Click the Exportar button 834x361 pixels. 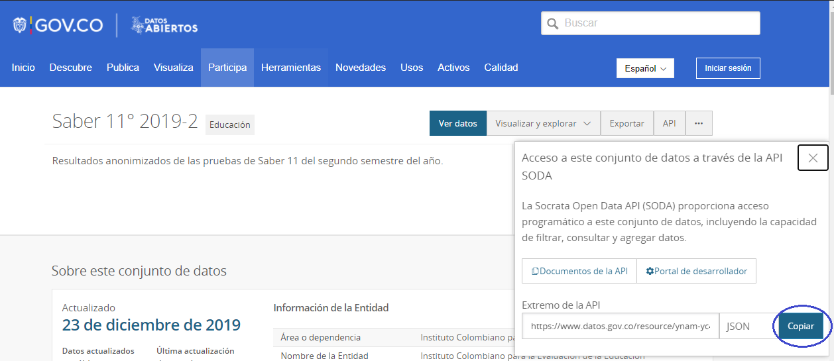pos(626,123)
